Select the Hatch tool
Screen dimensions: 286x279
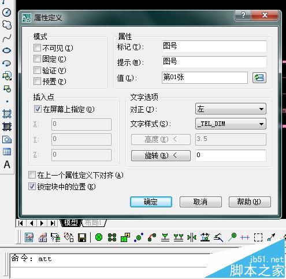(x=7, y=114)
